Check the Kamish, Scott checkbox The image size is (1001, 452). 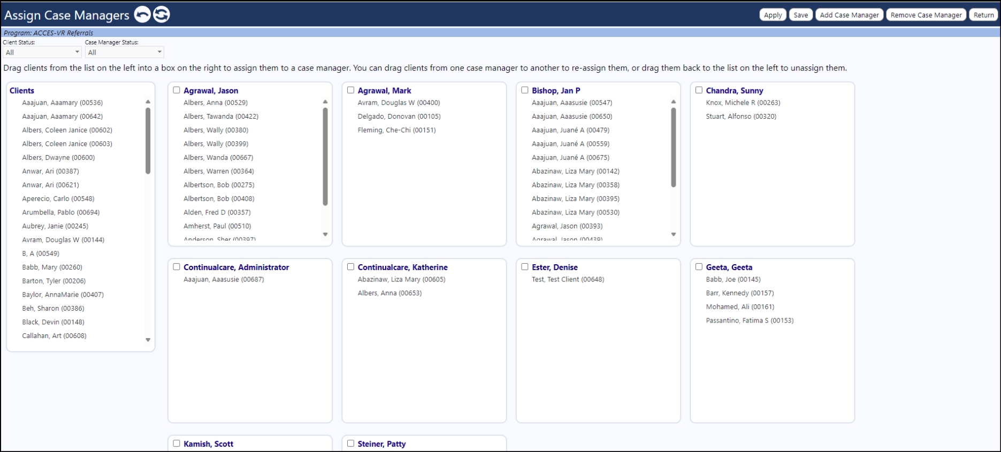point(177,443)
